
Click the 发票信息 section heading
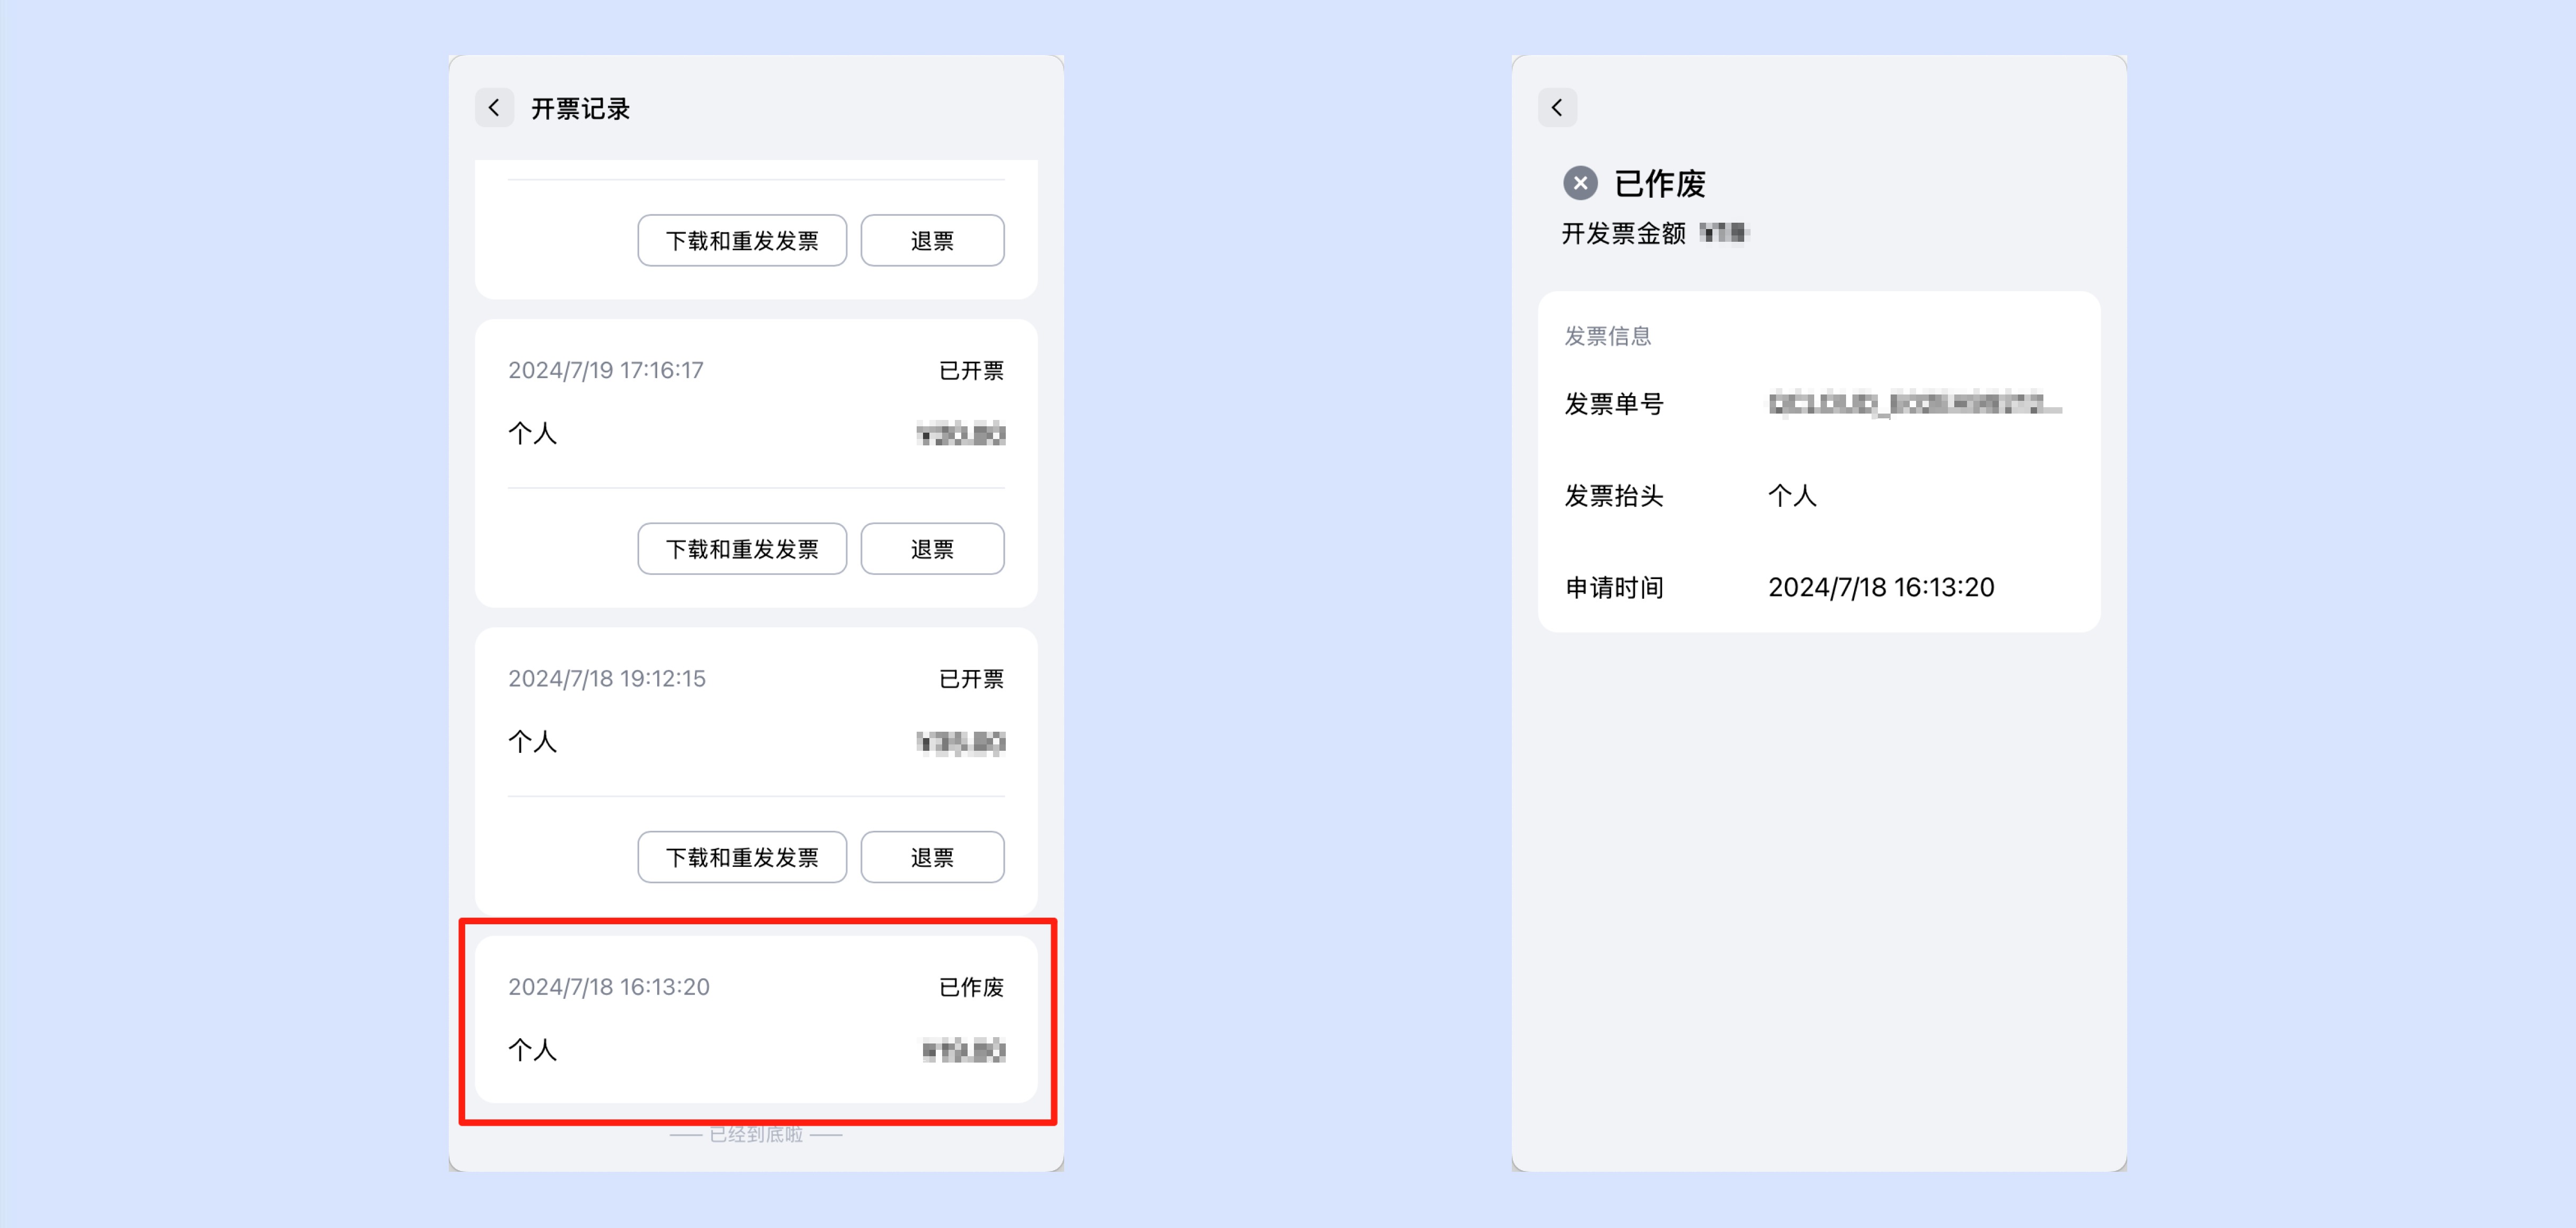coord(1608,336)
